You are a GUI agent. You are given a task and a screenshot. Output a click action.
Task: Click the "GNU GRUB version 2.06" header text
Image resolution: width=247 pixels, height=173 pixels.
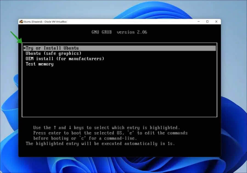(x=119, y=32)
